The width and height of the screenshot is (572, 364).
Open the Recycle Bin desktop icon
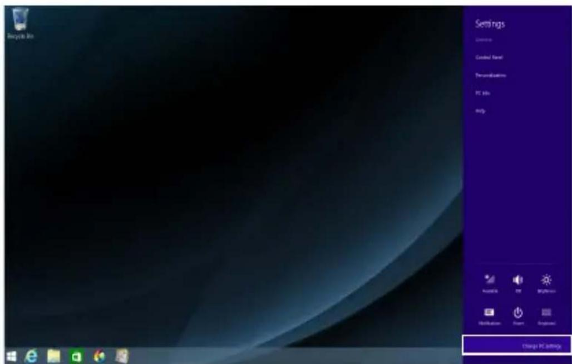click(x=20, y=24)
